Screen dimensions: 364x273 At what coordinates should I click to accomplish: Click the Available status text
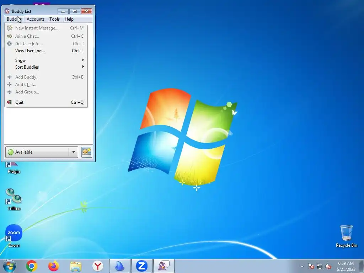(24, 152)
